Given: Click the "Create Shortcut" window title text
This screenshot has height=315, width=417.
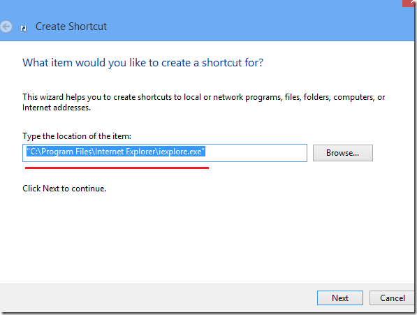Looking at the screenshot, I should [71, 27].
